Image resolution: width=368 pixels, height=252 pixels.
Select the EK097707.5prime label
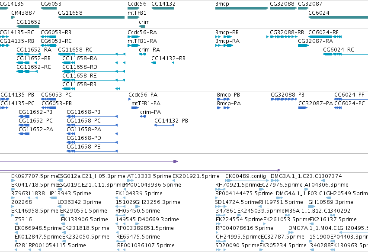35,176
